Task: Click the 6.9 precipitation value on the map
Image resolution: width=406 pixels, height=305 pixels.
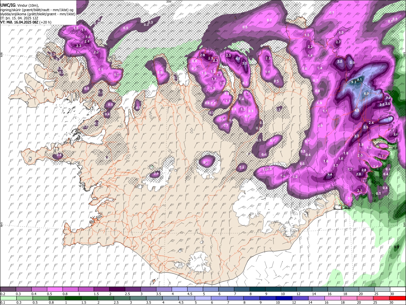Action: [366, 93]
